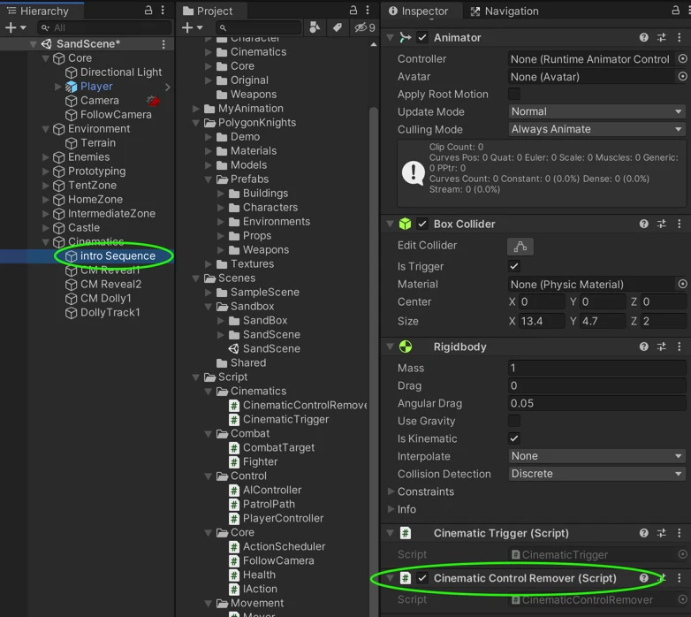Enable Apply Root Motion checkbox
Screen dimensions: 691x617
(514, 94)
